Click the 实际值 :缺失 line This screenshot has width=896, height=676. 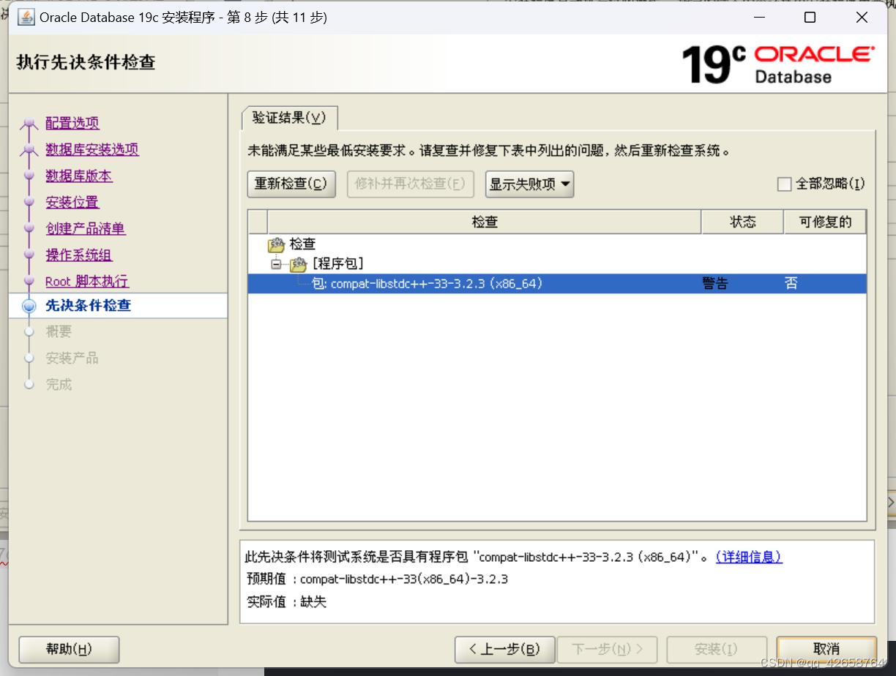click(x=287, y=602)
